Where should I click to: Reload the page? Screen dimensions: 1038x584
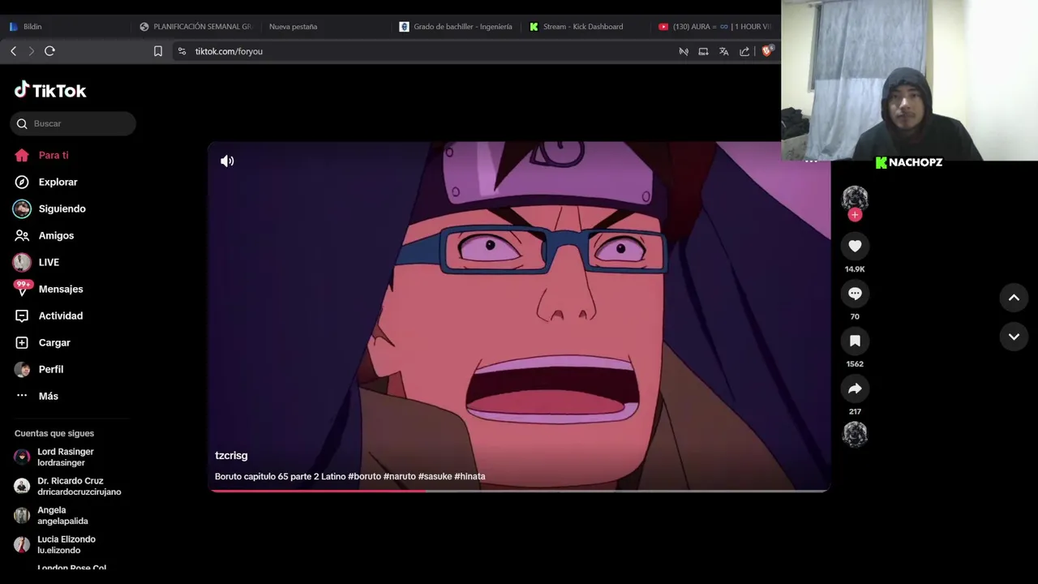(49, 51)
